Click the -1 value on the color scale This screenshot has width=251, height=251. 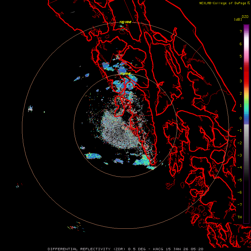point(240,131)
